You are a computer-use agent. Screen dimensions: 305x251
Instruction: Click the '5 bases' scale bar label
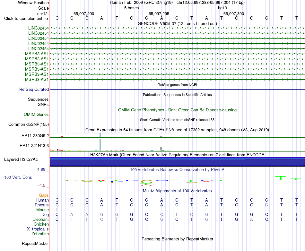coord(132,8)
